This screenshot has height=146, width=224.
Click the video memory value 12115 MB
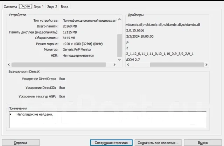pos(70,32)
